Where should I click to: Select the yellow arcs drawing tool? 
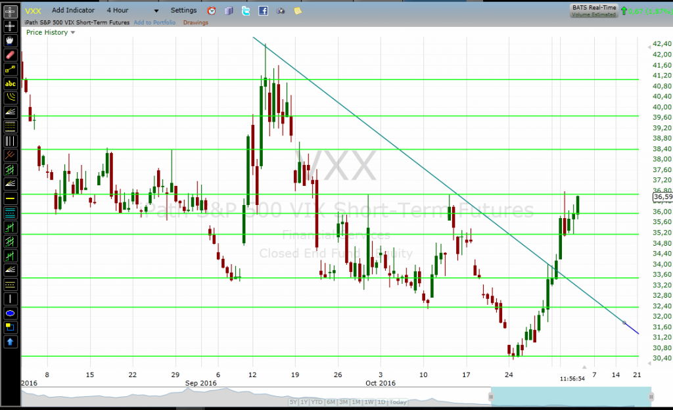(11, 98)
